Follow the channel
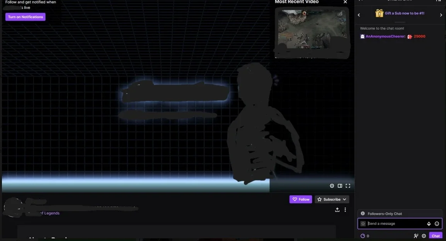 tap(301, 199)
